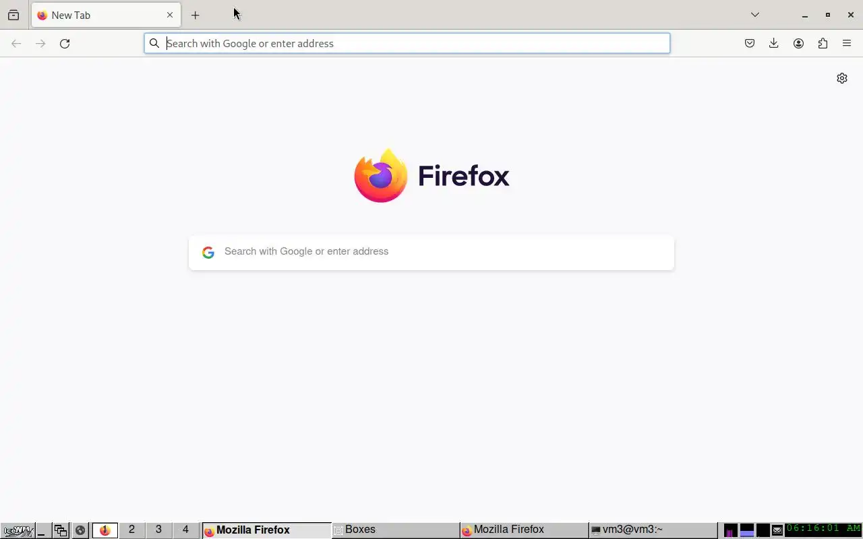Click the taskbar clock 06:16:01 AM
863x539 pixels.
[x=823, y=529]
